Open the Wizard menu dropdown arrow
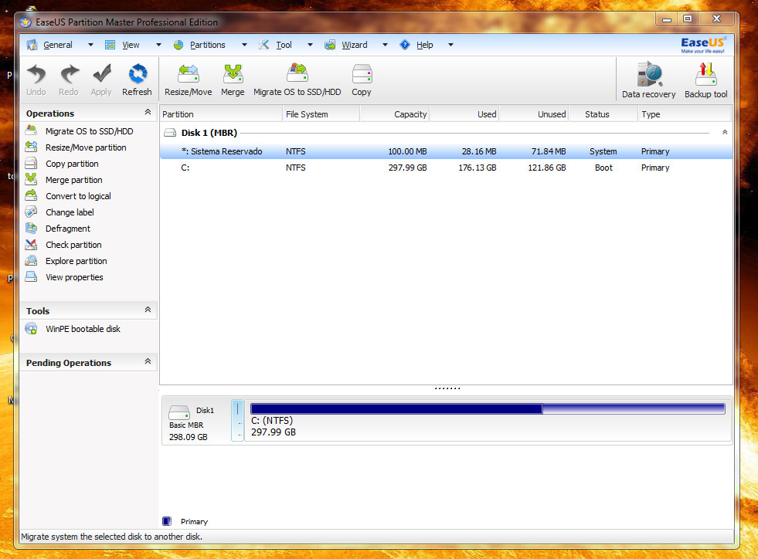 pyautogui.click(x=386, y=45)
